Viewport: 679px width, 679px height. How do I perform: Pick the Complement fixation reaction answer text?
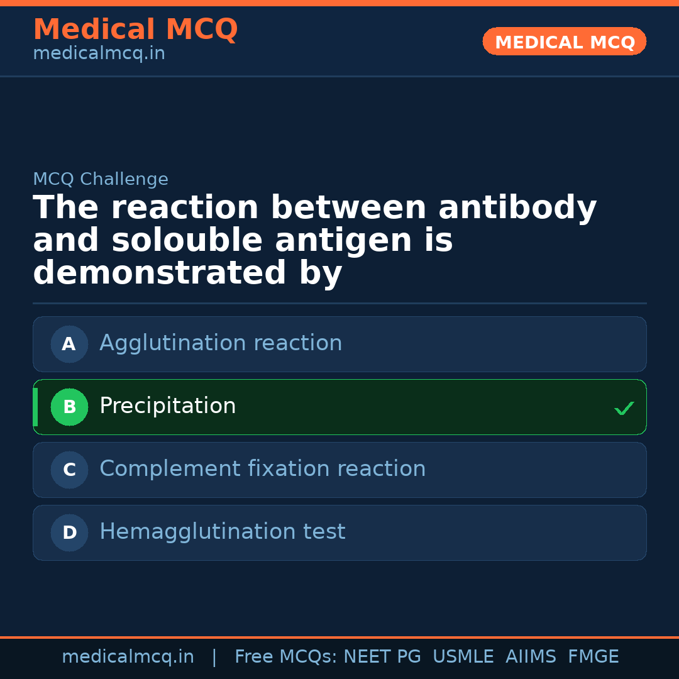(x=262, y=469)
